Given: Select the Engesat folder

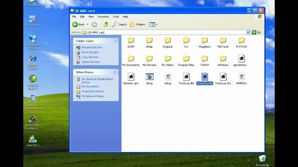Looking at the screenshot, I should coord(168,42).
